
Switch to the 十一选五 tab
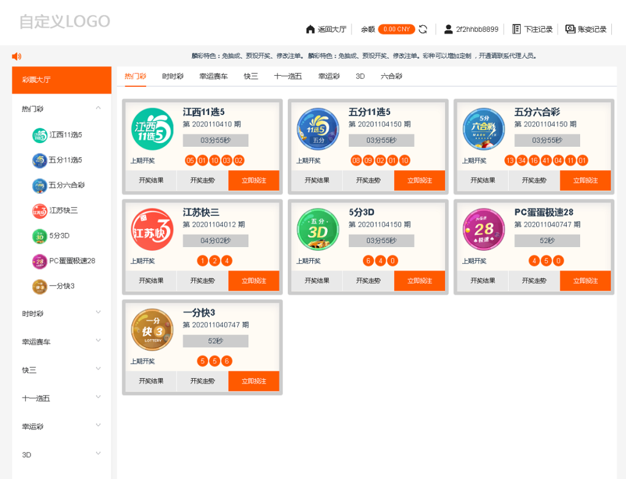pos(287,76)
